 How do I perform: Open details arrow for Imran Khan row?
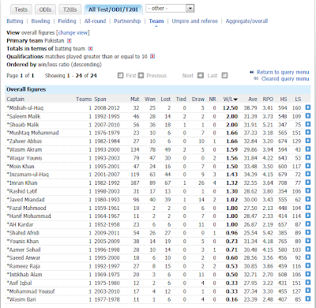pyautogui.click(x=308, y=182)
